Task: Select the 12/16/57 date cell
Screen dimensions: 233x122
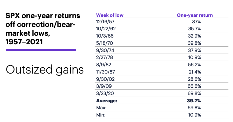Action: (105, 22)
